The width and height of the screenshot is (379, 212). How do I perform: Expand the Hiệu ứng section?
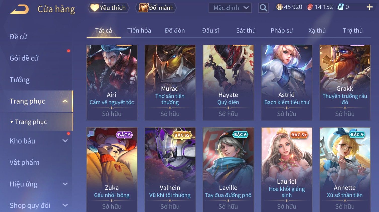click(65, 184)
